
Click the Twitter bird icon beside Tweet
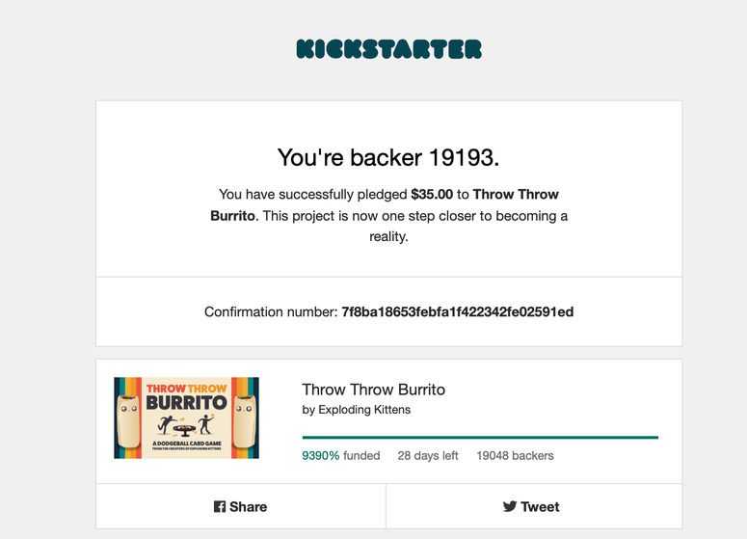tap(510, 506)
